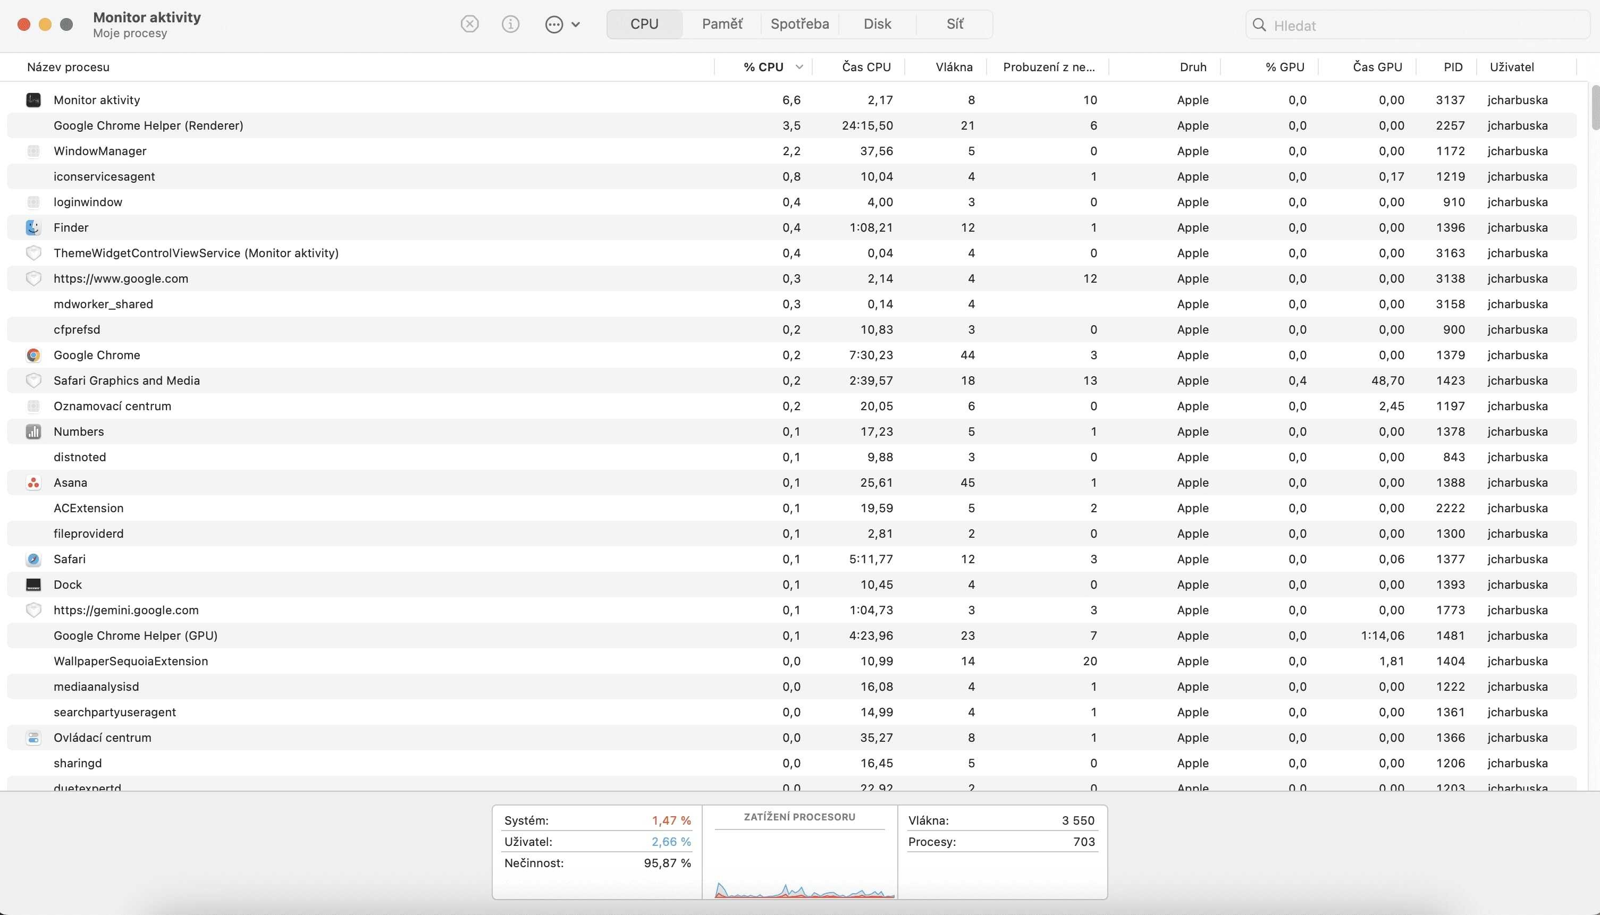The height and width of the screenshot is (915, 1600).
Task: Sort by PID column header
Action: point(1453,67)
